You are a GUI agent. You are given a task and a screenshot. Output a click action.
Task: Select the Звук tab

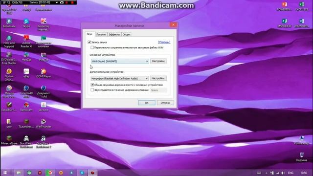[89, 34]
